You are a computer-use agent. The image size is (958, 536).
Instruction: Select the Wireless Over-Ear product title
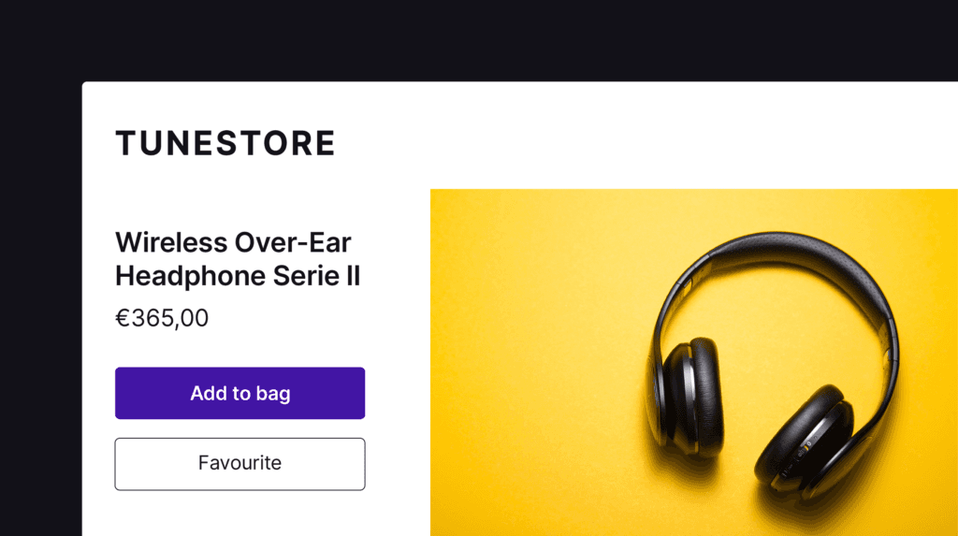[x=238, y=259]
